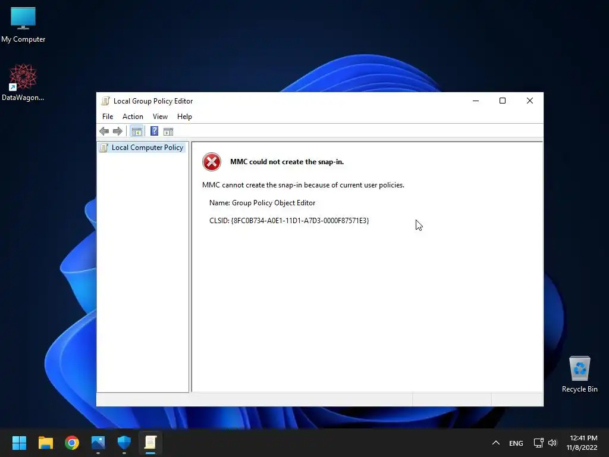The width and height of the screenshot is (609, 457).
Task: Click the Forward arrow in toolbar
Action: 118,132
